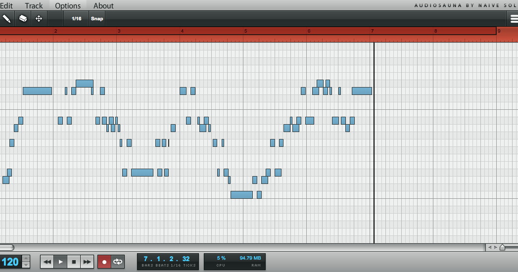Select the long note before bar 2

(x=37, y=91)
